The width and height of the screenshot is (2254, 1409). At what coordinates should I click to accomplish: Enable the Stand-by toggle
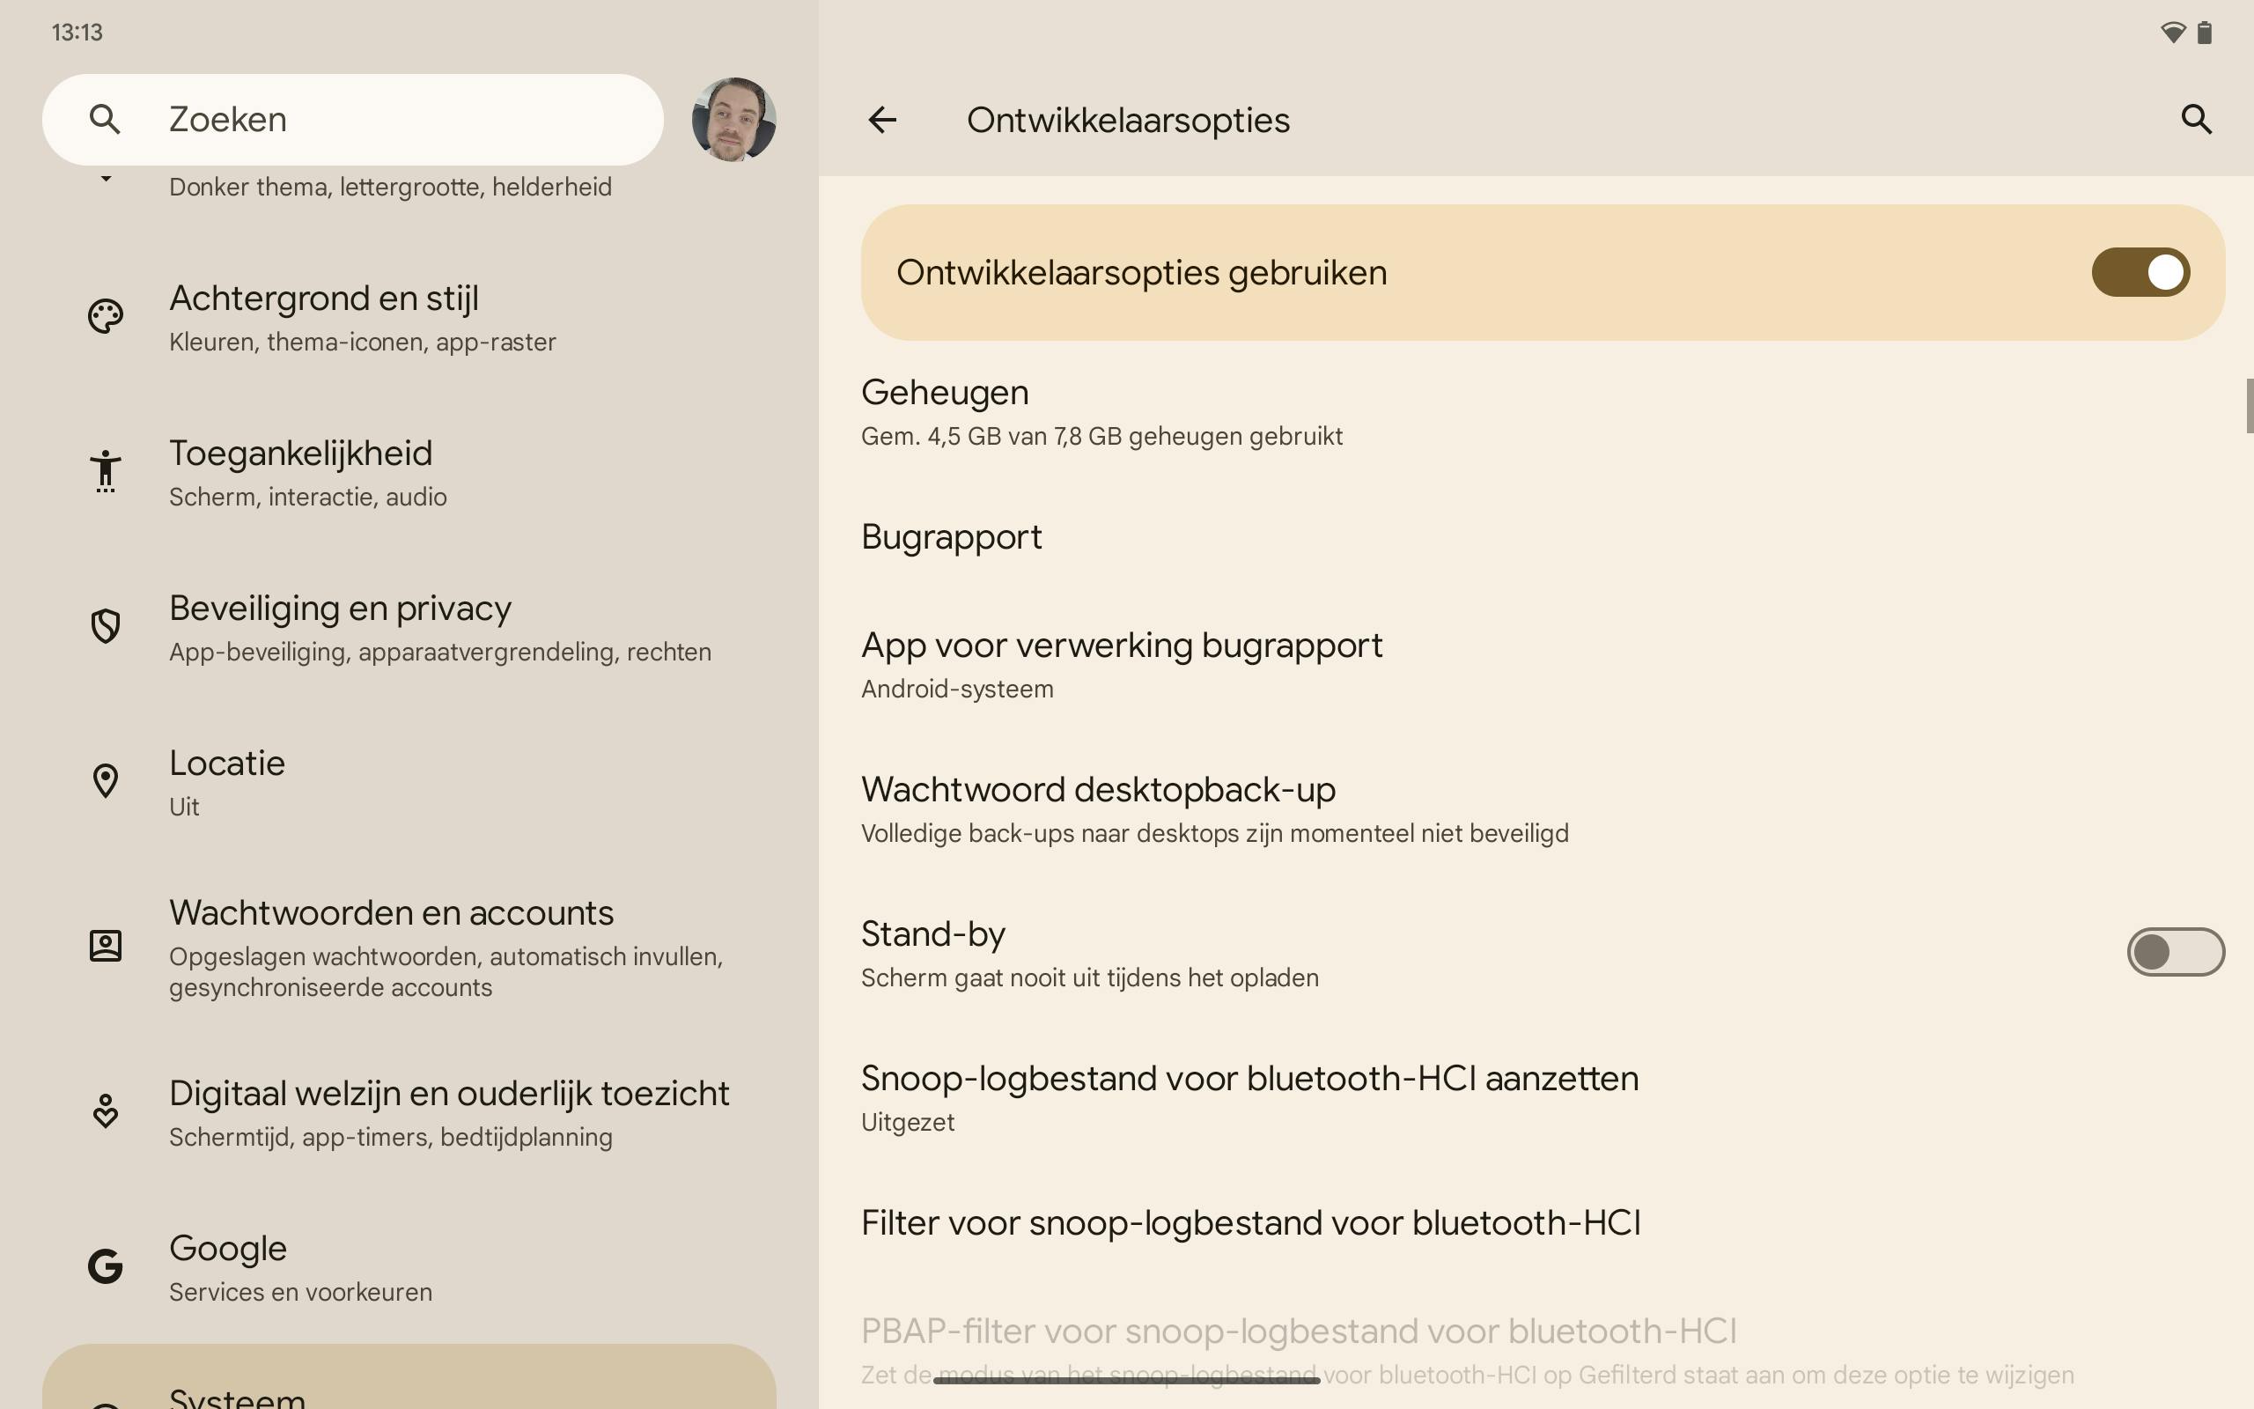coord(2175,952)
